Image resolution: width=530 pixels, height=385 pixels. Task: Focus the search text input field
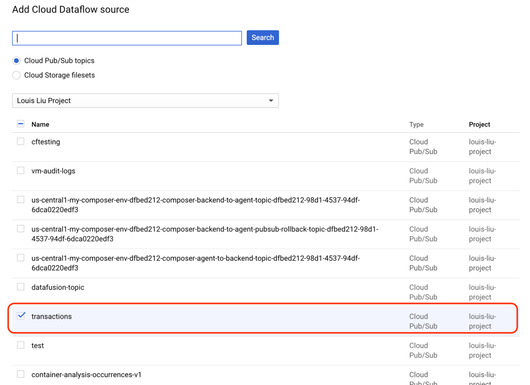(x=127, y=38)
